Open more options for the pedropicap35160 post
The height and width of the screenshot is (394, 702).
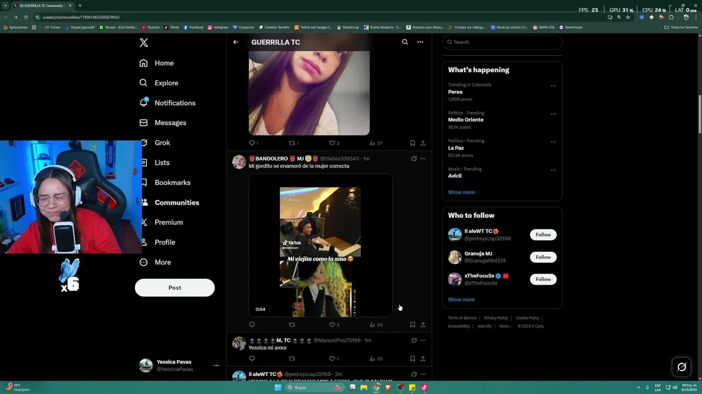coord(423,374)
